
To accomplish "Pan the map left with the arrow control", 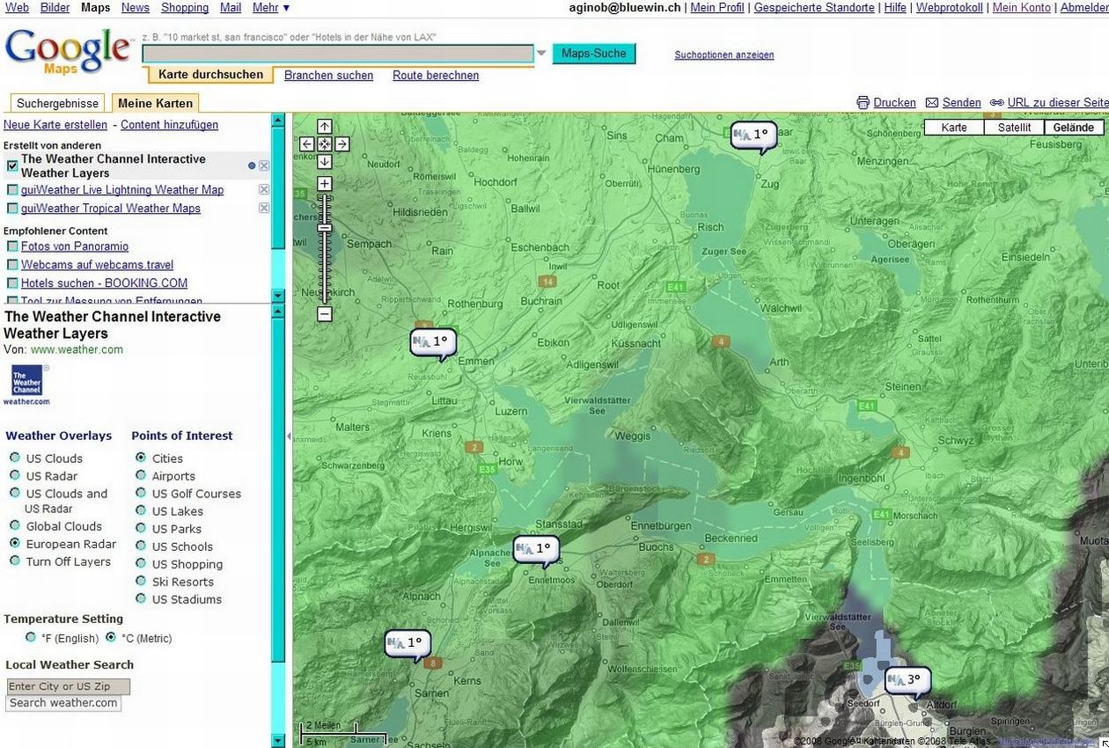I will tap(307, 144).
